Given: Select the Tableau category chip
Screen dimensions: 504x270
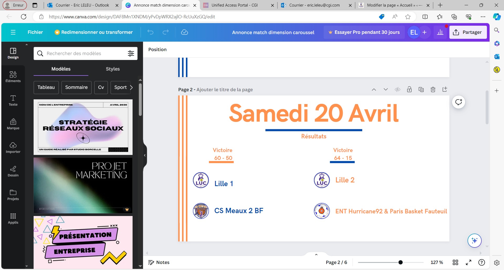Looking at the screenshot, I should 46,87.
